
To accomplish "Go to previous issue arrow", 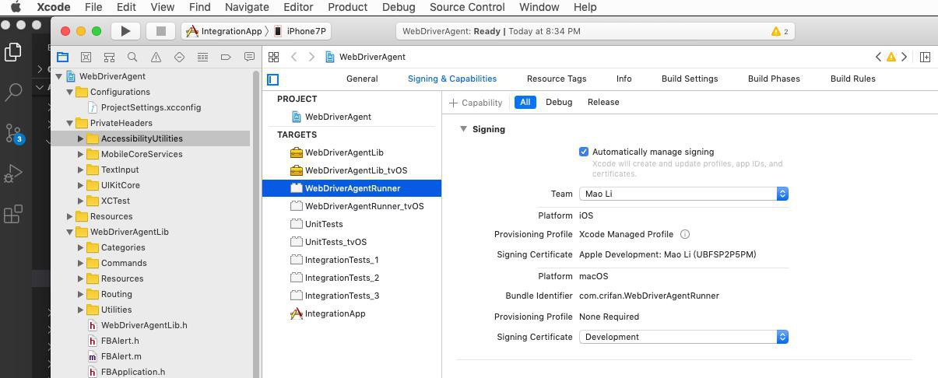I will tap(879, 57).
